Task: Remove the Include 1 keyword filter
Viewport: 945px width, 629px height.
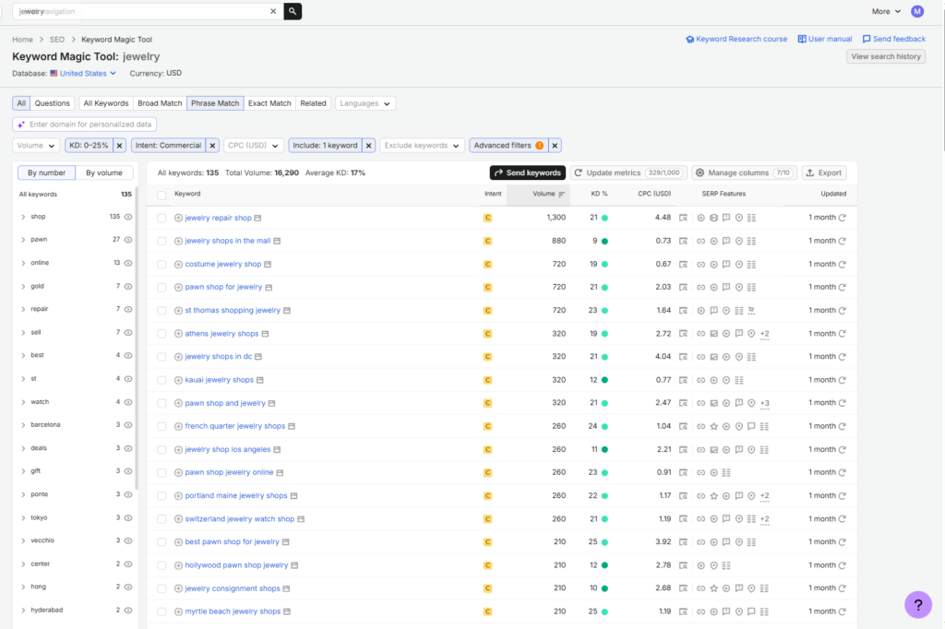Action: pyautogui.click(x=369, y=145)
